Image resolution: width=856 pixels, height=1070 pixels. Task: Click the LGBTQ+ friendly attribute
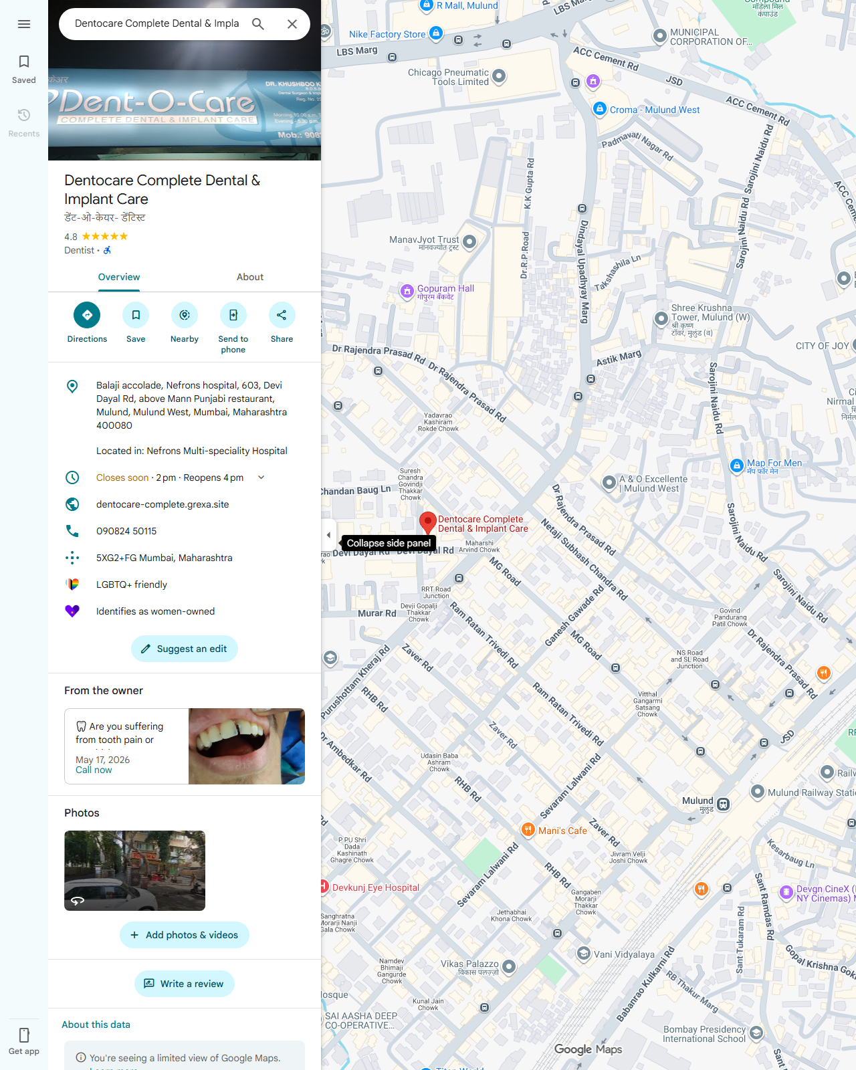(132, 584)
